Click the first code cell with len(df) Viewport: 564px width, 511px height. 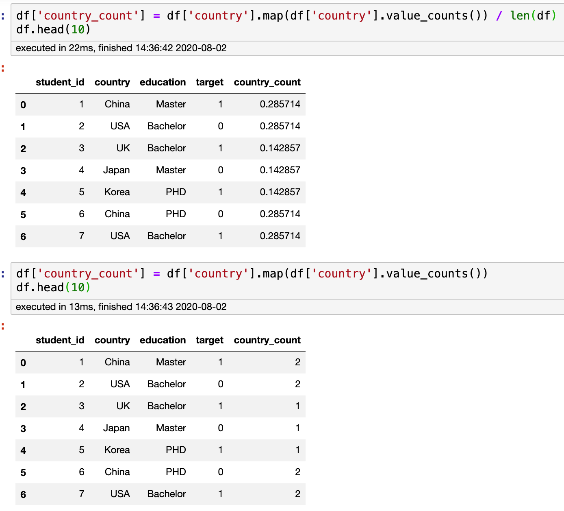click(x=287, y=22)
